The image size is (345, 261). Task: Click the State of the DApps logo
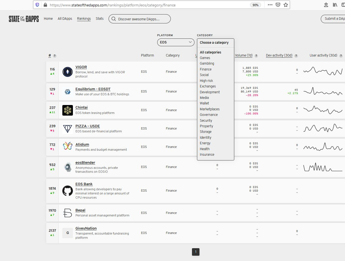tap(24, 19)
